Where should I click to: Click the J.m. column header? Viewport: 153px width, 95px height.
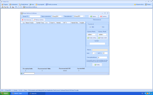[47, 23]
